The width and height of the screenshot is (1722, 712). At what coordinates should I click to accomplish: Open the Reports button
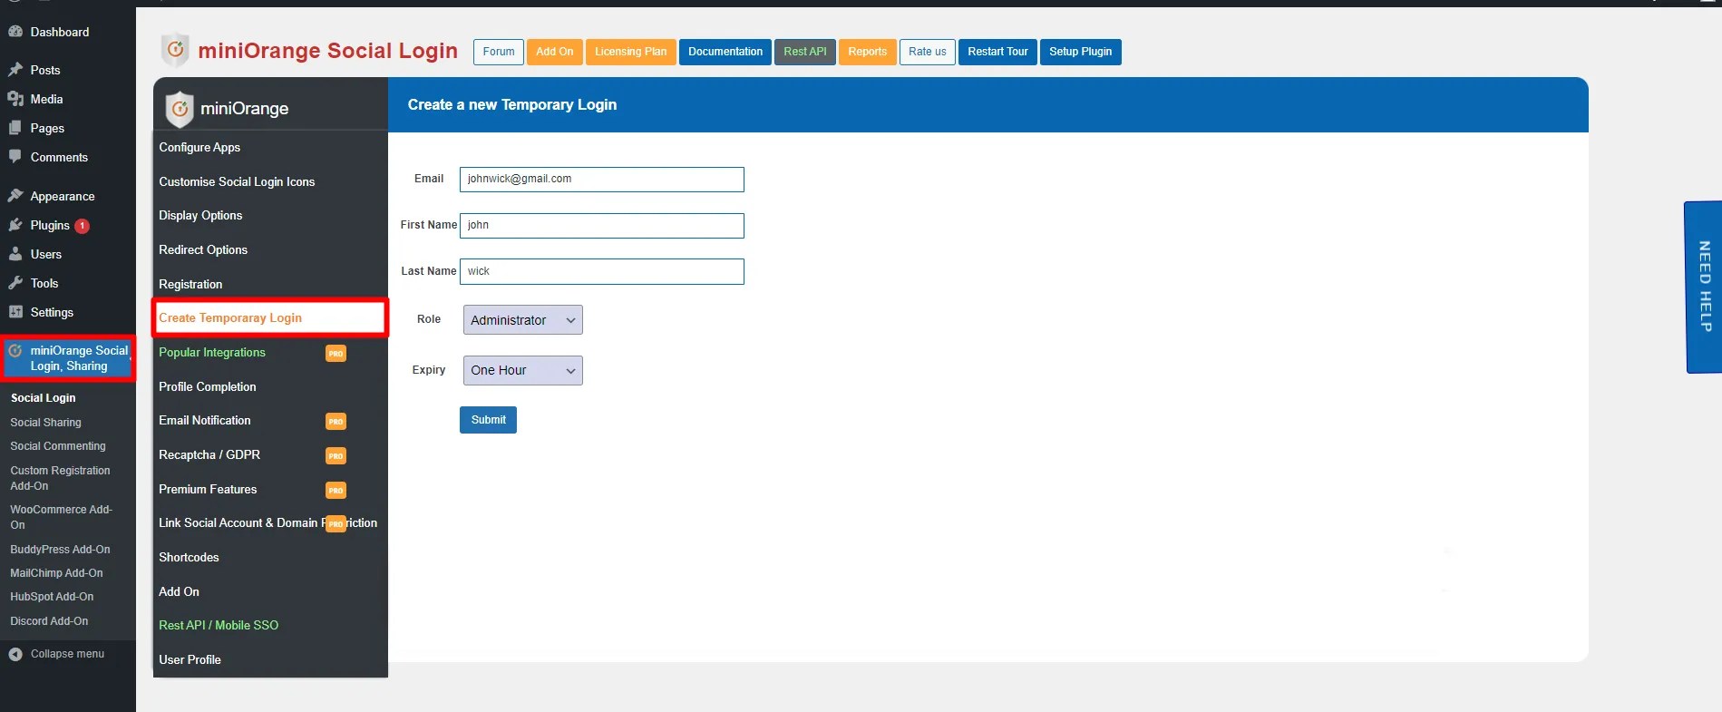coord(868,52)
